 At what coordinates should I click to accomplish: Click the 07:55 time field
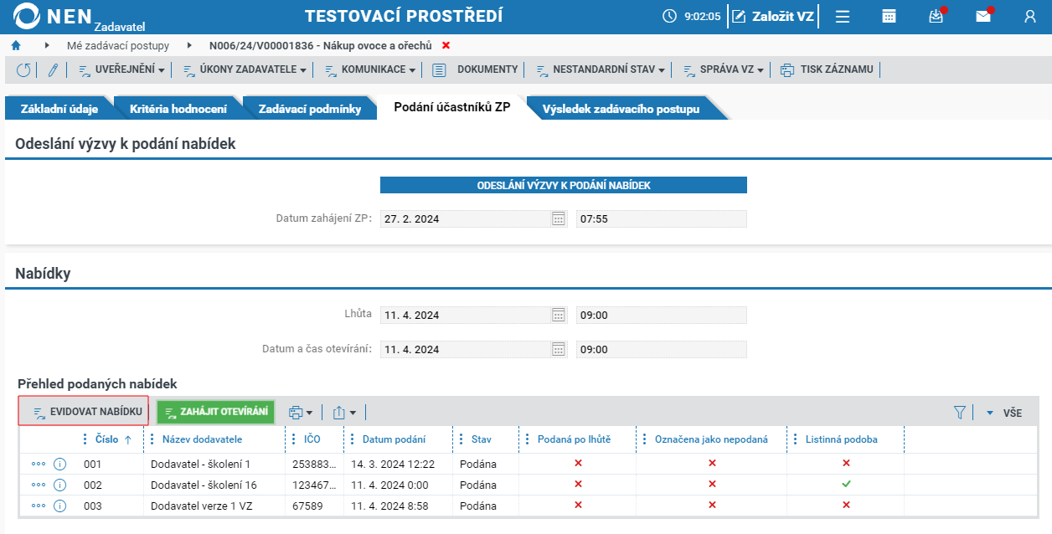pyautogui.click(x=662, y=218)
